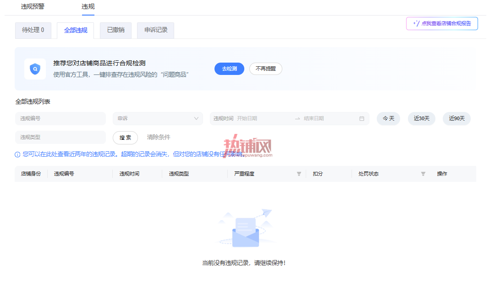Open the 待处理 0 tab

click(33, 30)
